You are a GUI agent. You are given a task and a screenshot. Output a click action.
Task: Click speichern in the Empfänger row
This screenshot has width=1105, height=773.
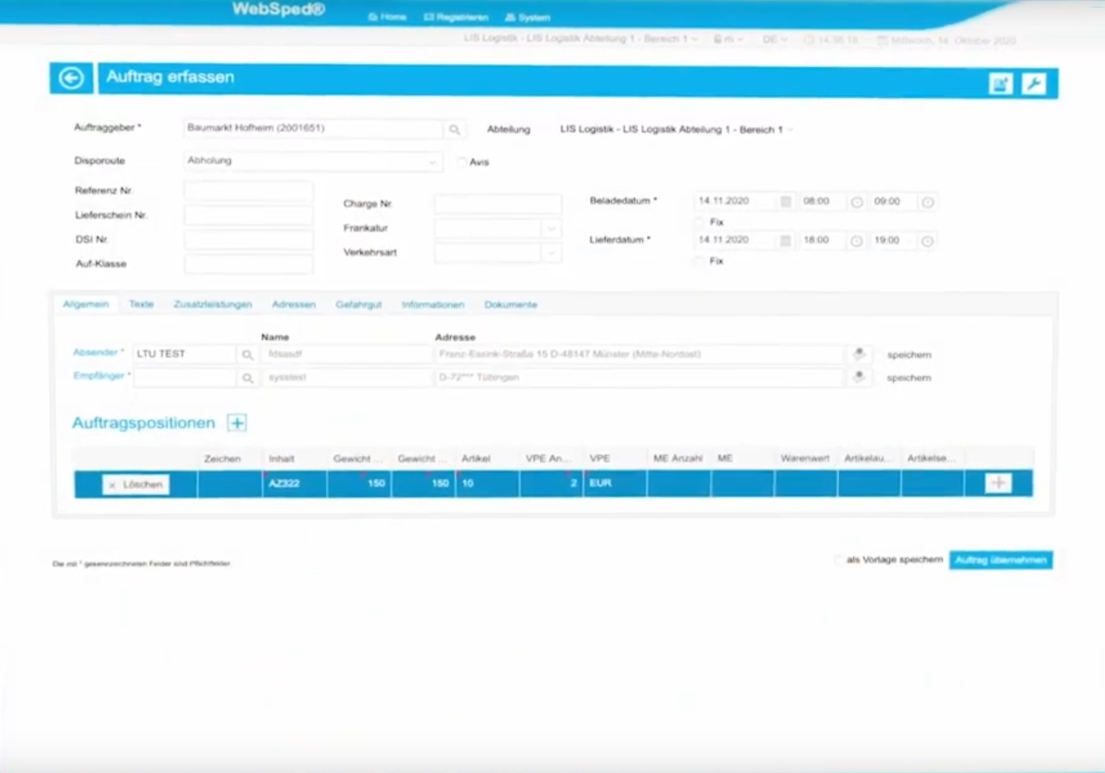(x=909, y=378)
